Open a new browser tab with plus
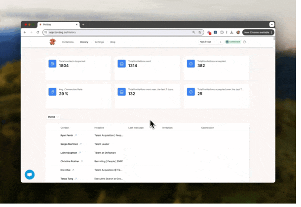Screen dimensions: 301x207 (x=83, y=25)
